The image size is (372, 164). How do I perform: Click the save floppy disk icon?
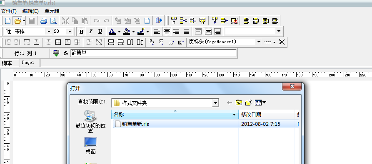pos(32,21)
